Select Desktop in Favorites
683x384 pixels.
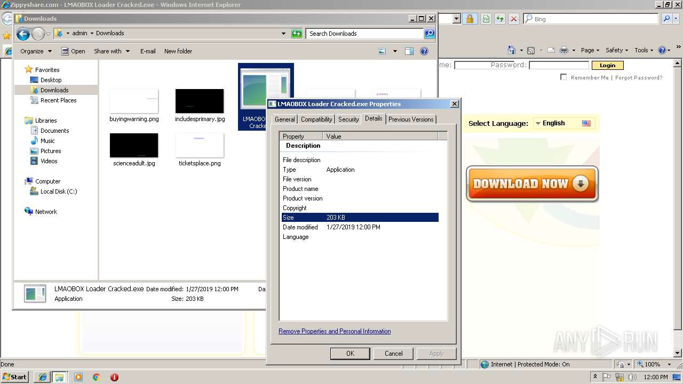click(51, 80)
